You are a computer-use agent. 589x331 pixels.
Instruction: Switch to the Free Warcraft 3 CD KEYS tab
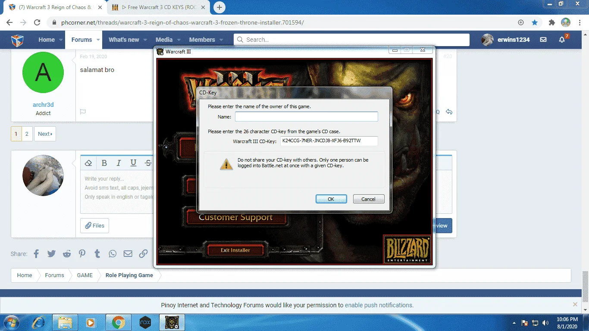[x=159, y=7]
